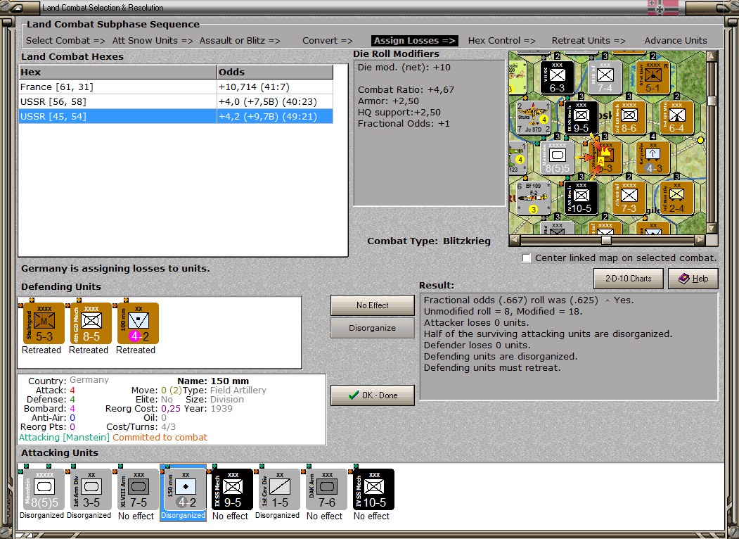The width and height of the screenshot is (739, 539).
Task: Click the Bf 109 F-2 fighter counter
Action: point(533,198)
